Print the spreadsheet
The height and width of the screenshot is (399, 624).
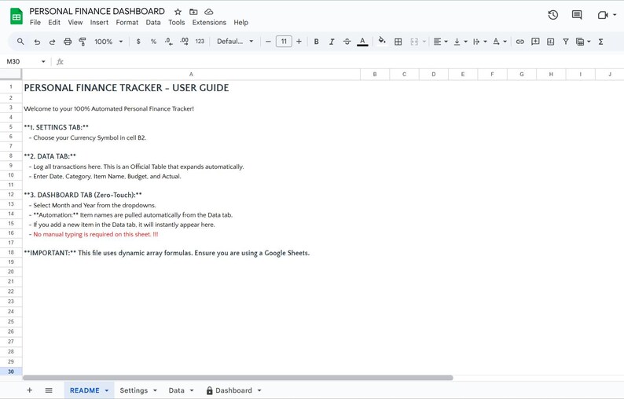click(68, 42)
